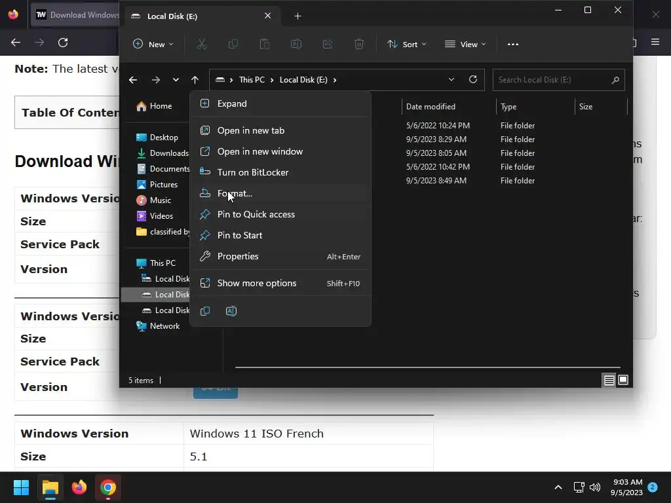Open Music in the sidebar
This screenshot has height=503, width=671.
[153, 200]
